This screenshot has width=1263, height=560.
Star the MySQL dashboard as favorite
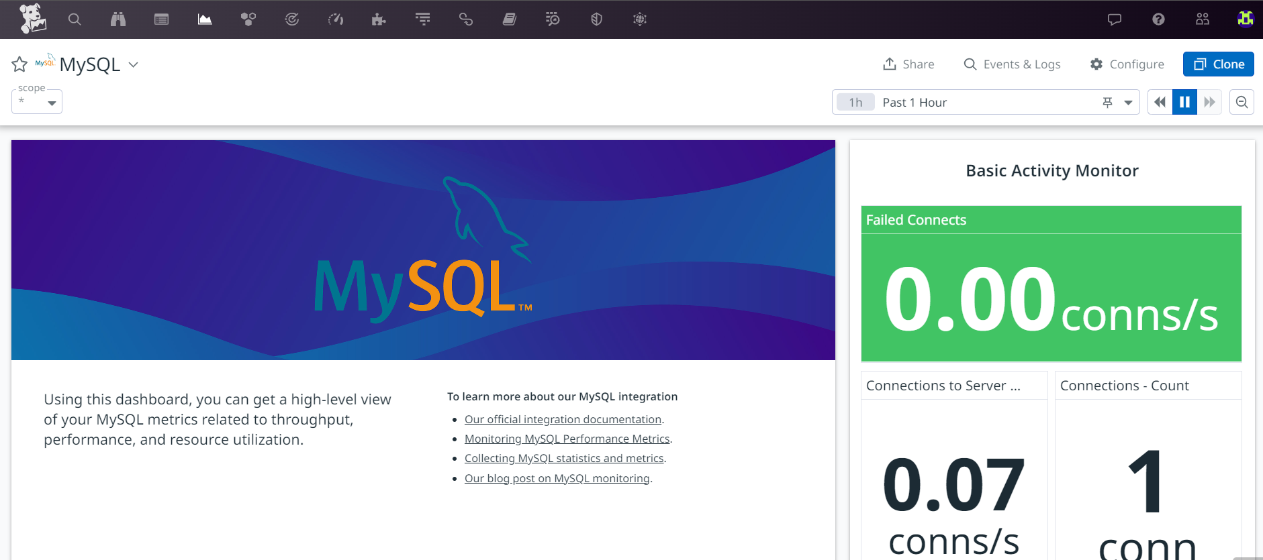click(19, 64)
